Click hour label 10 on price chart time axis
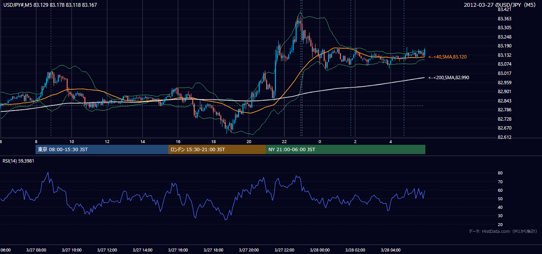This screenshot has height=254, width=542. pos(72,142)
